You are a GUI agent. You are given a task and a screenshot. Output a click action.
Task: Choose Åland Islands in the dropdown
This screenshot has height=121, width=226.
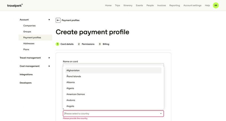coord(74,76)
